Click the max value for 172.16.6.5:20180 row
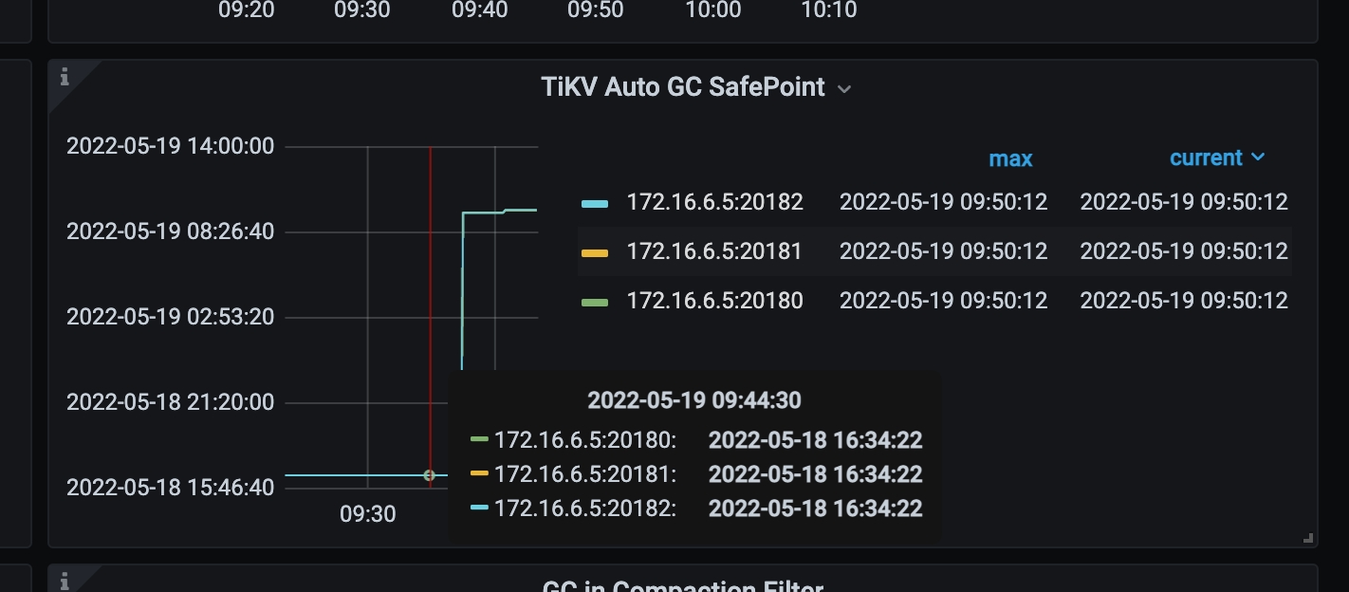 [x=943, y=301]
